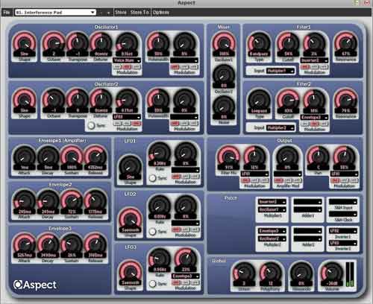Screen dimensions: 373x304
Task: Click the Global Polyphony knob
Action: click(x=271, y=273)
